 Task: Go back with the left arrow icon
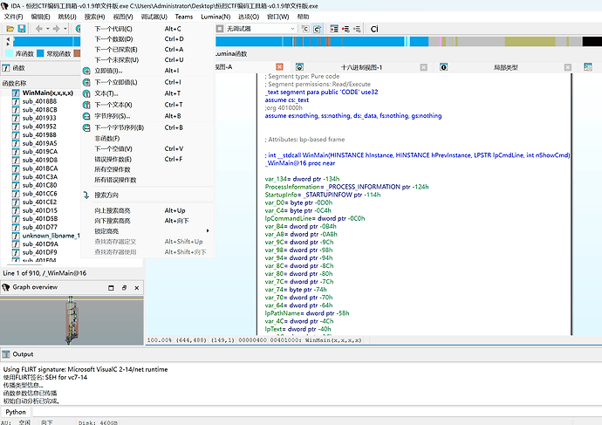(38, 29)
